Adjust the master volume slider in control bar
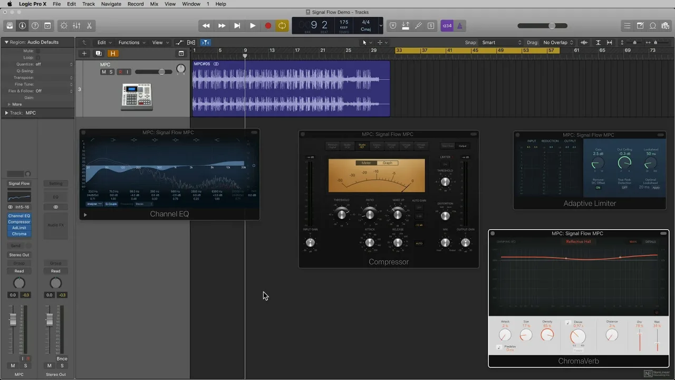The width and height of the screenshot is (675, 380). (x=552, y=26)
